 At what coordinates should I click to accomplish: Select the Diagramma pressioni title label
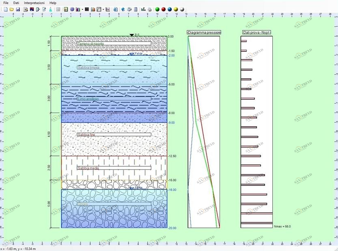[x=204, y=32]
